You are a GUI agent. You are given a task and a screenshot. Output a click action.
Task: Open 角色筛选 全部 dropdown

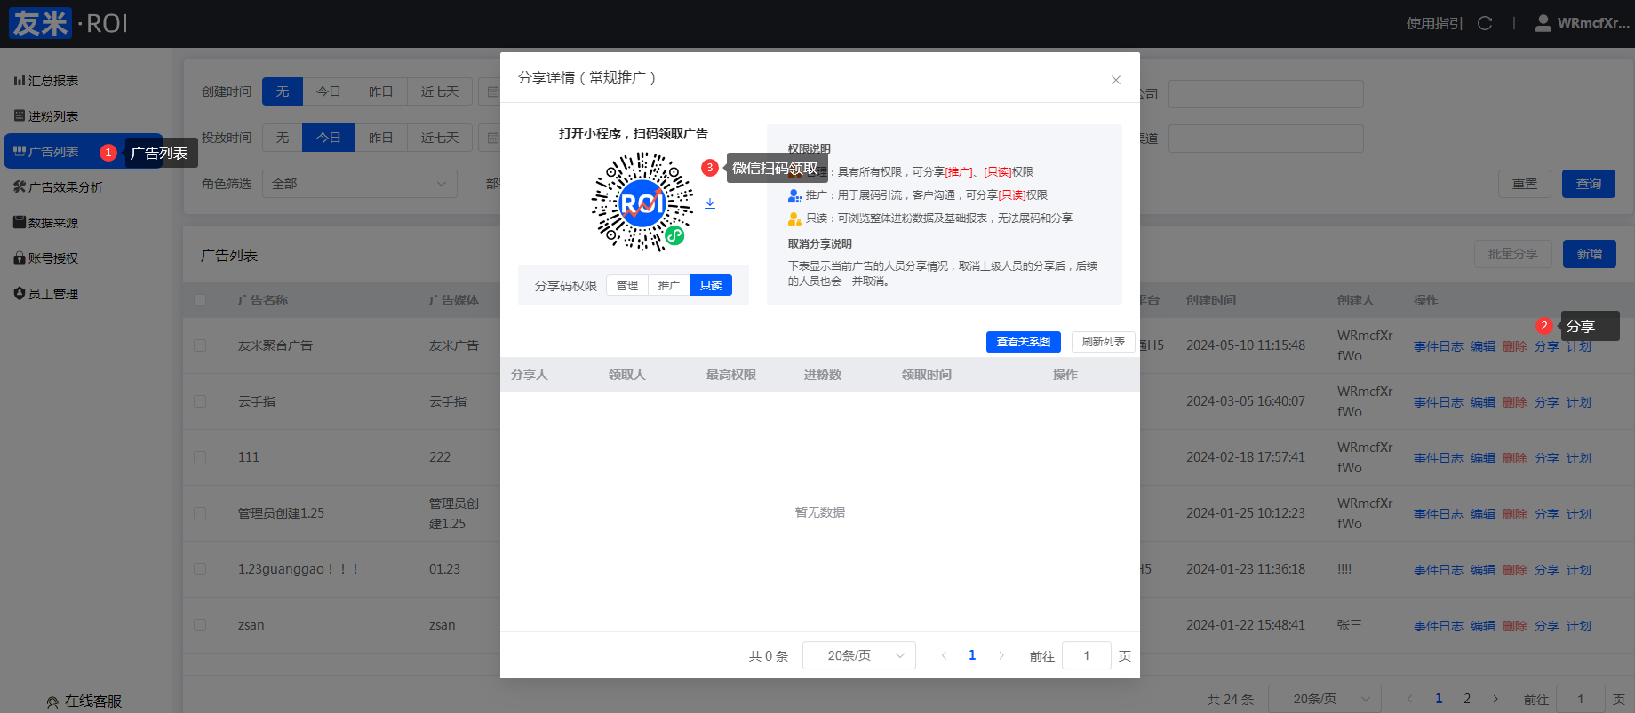[360, 184]
